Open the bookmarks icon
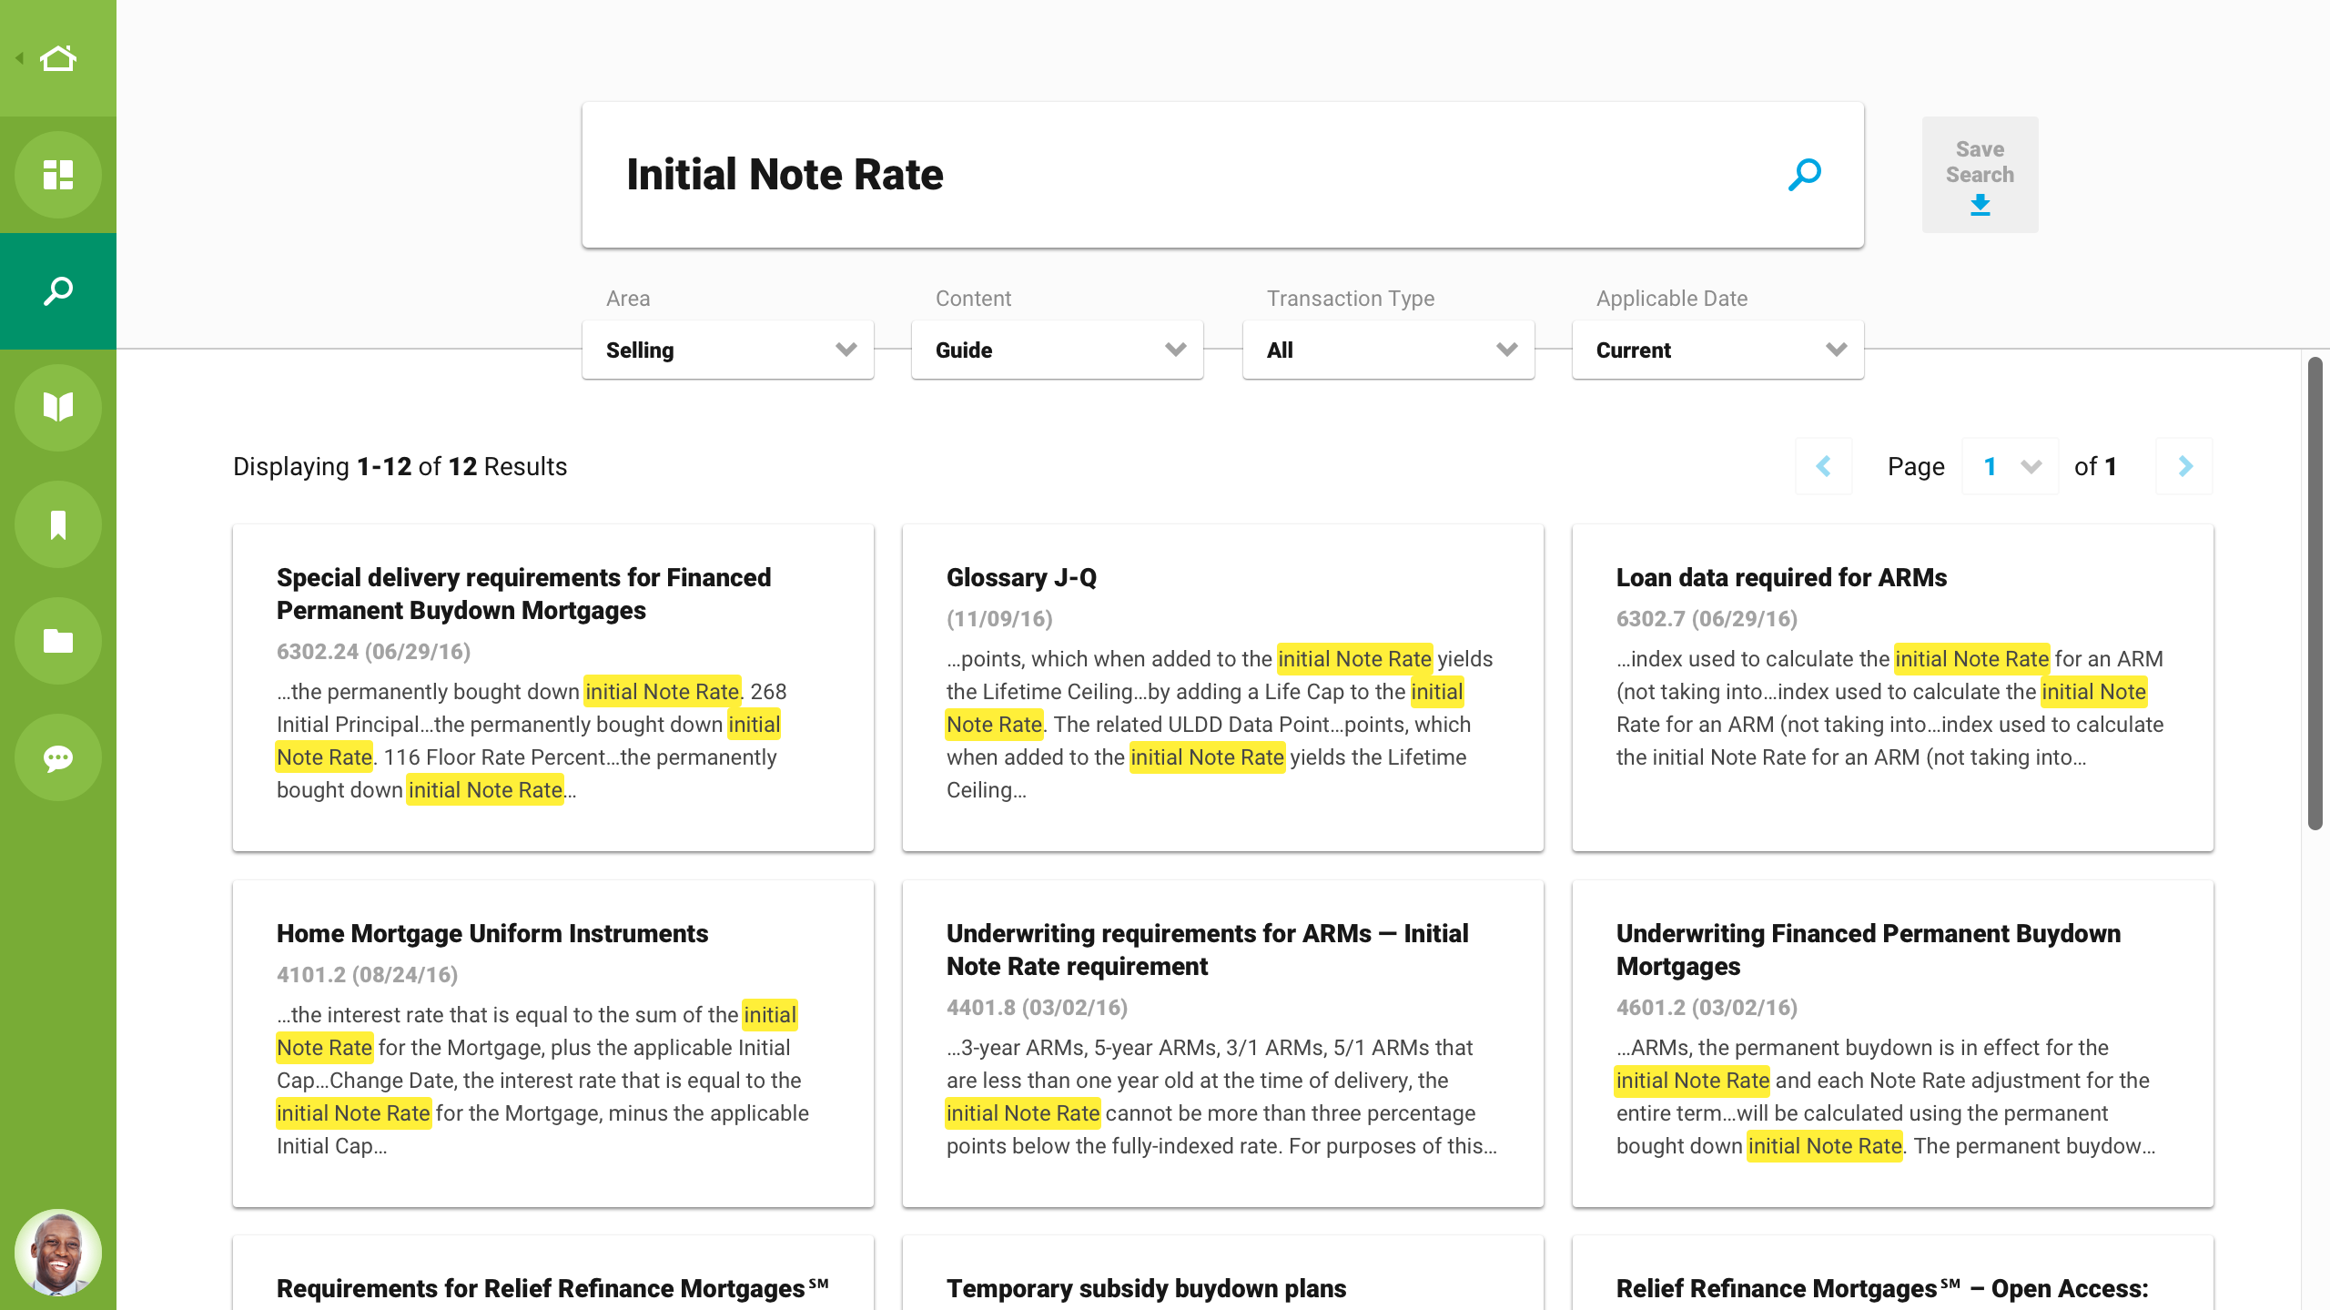Viewport: 2330px width, 1310px height. (x=58, y=524)
